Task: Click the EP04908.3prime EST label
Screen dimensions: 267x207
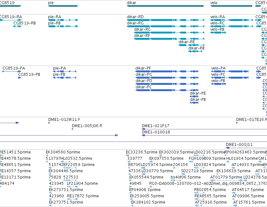Action: click(145, 190)
